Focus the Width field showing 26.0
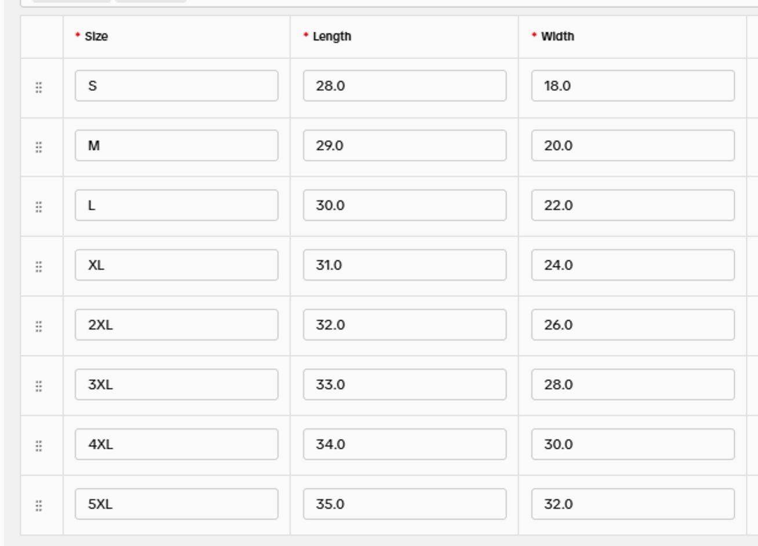Screen dimensions: 758x546 (633, 325)
